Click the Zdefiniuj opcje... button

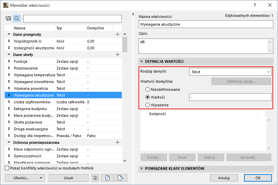[241, 81]
